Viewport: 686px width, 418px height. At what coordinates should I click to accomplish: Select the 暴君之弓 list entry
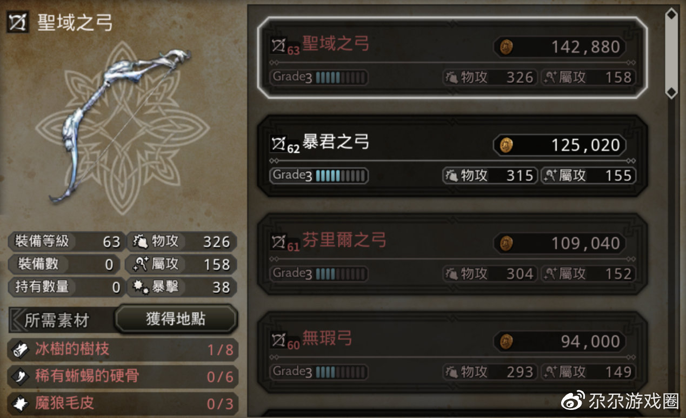(x=453, y=156)
